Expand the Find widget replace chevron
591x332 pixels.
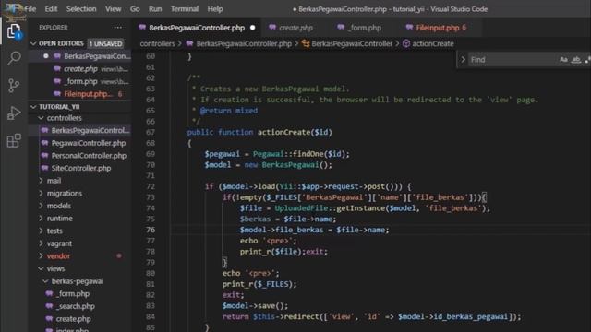tap(463, 59)
